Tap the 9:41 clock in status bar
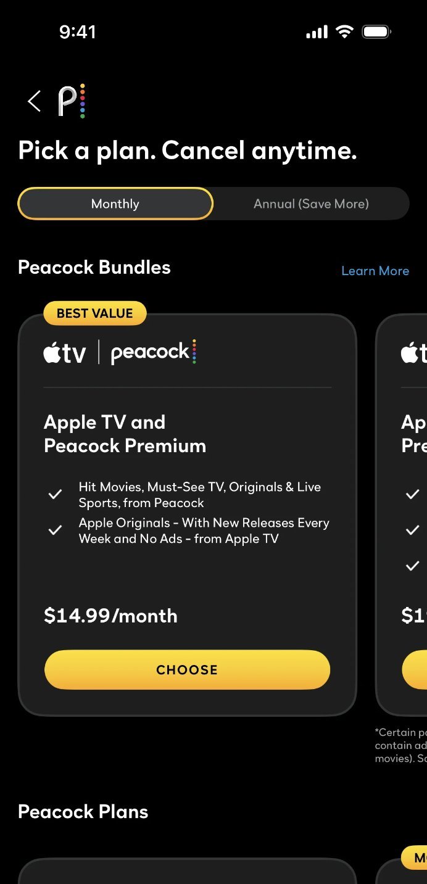This screenshot has height=884, width=427. coord(78,32)
